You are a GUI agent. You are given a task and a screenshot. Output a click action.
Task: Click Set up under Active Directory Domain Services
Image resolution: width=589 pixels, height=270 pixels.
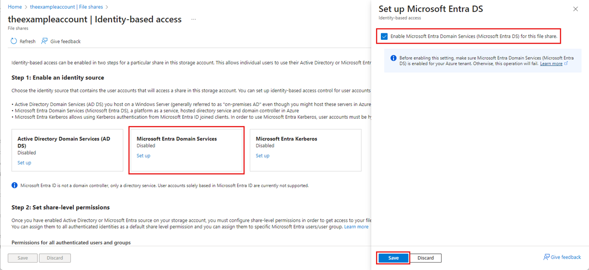click(24, 162)
